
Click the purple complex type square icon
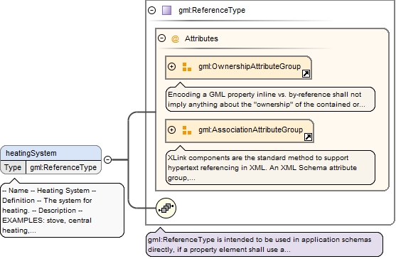tap(166, 11)
